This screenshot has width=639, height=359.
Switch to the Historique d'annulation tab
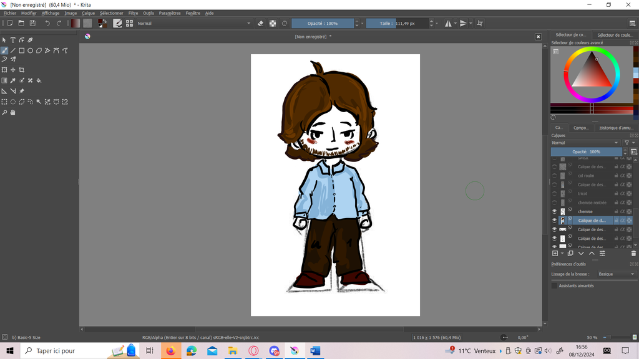(617, 128)
